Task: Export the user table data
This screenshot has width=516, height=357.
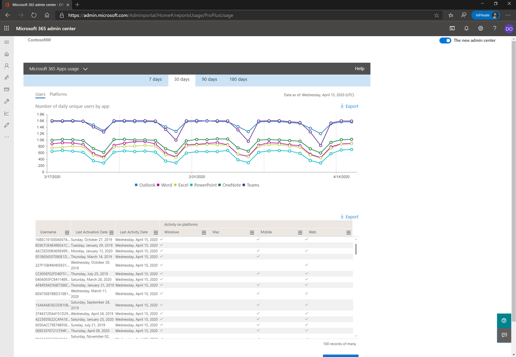Action: coord(349,217)
